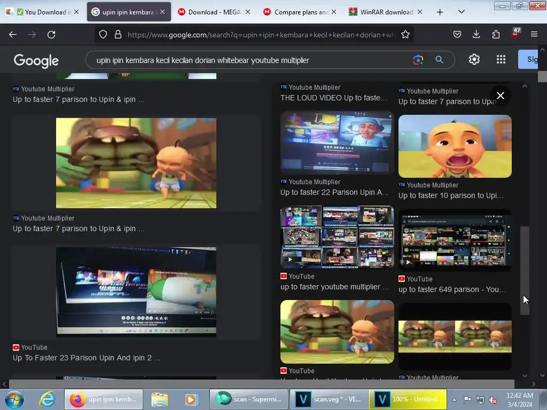Viewport: 547px width, 410px height.
Task: Open Google quick settings gear icon
Action: coord(474,59)
